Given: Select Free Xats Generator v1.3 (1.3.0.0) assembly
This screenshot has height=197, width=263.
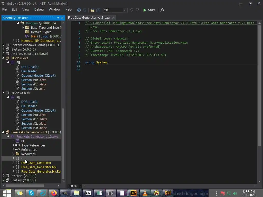Looking at the screenshot, I should click(x=36, y=132).
